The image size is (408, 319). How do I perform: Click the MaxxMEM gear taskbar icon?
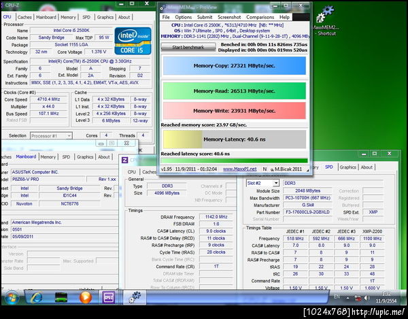(135, 297)
